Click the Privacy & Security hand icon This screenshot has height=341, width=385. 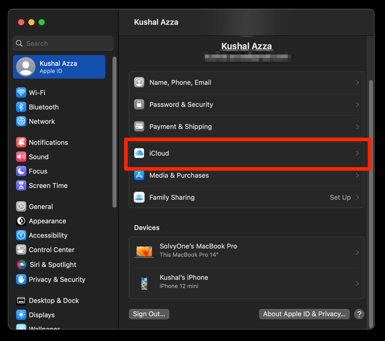tap(21, 279)
